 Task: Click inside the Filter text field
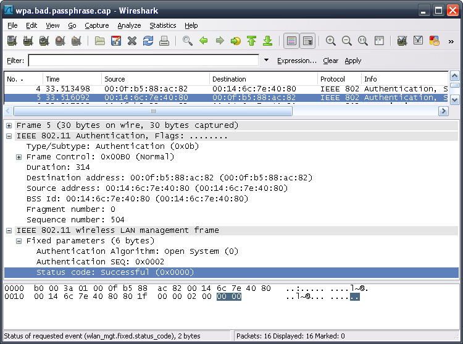pyautogui.click(x=143, y=61)
